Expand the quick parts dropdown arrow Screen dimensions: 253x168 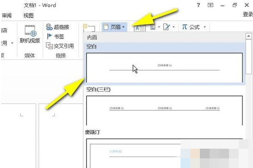(x=159, y=27)
